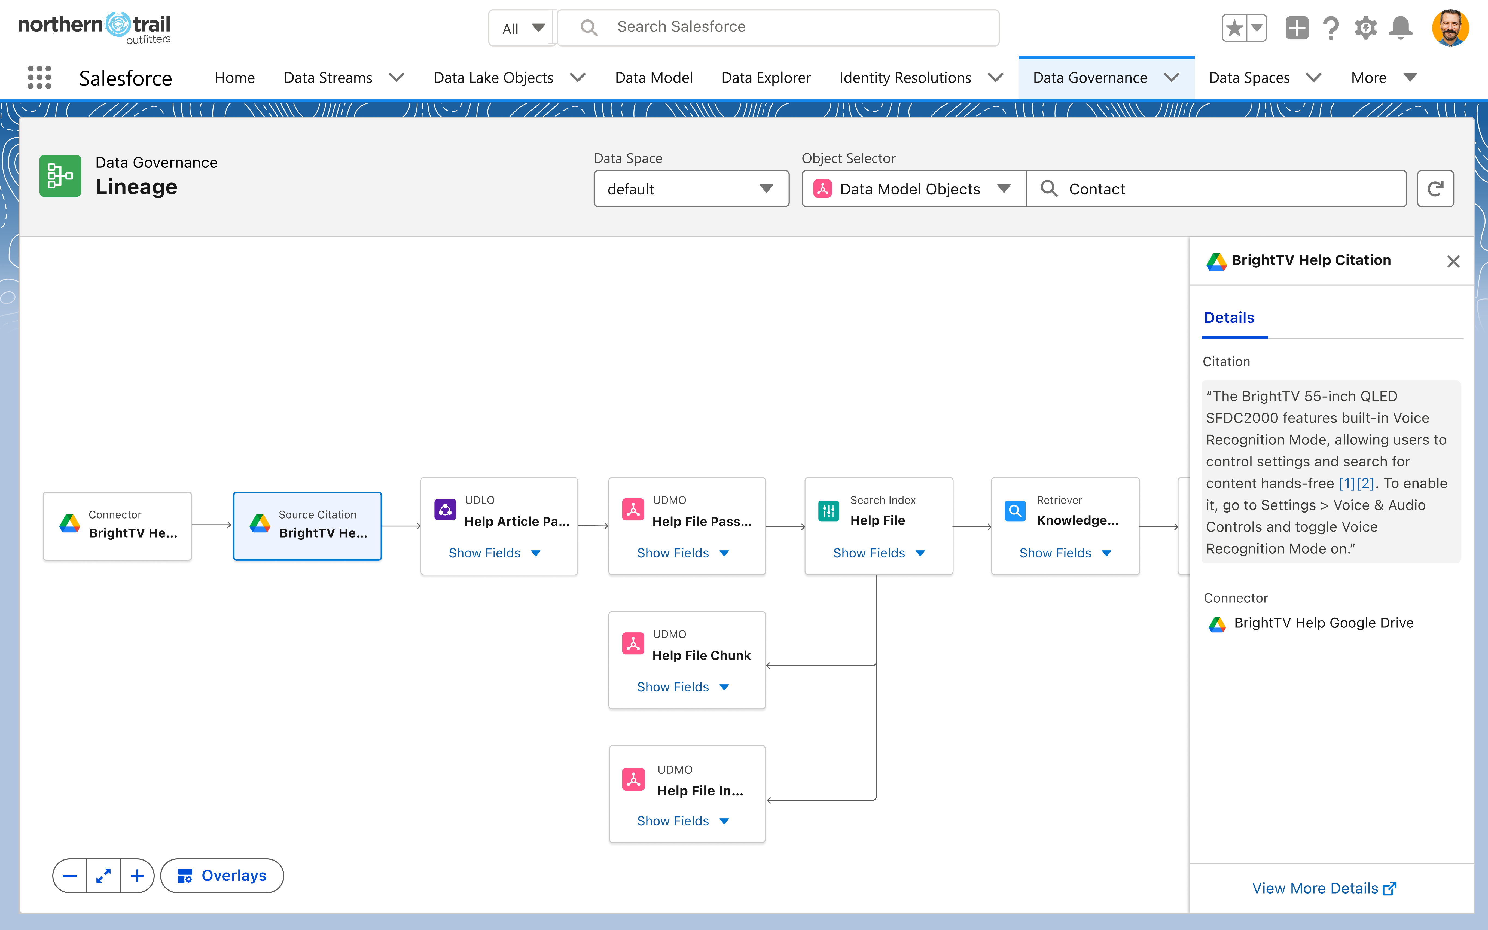Show Fields for Retriever Knowledge node
Viewport: 1488px width, 930px height.
pyautogui.click(x=1065, y=553)
